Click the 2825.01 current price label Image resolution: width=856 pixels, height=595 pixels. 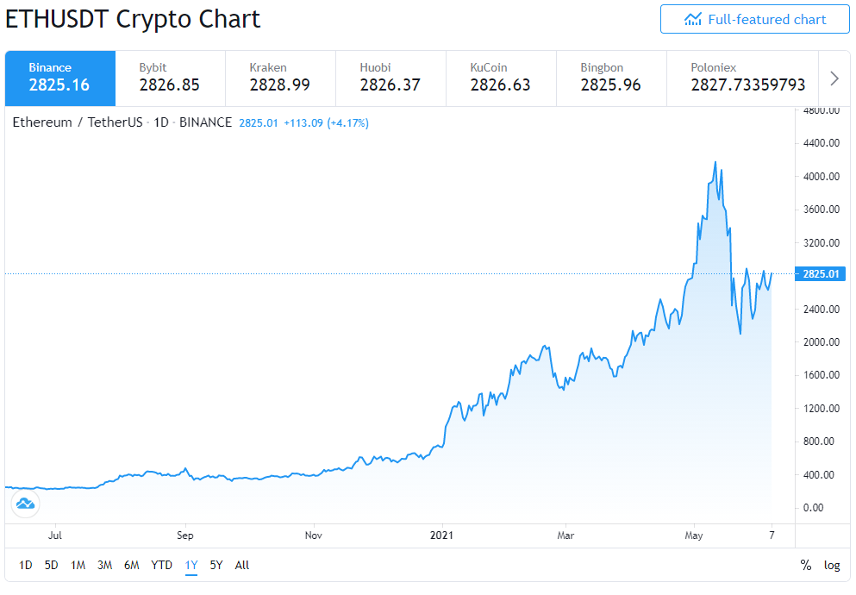pyautogui.click(x=821, y=274)
